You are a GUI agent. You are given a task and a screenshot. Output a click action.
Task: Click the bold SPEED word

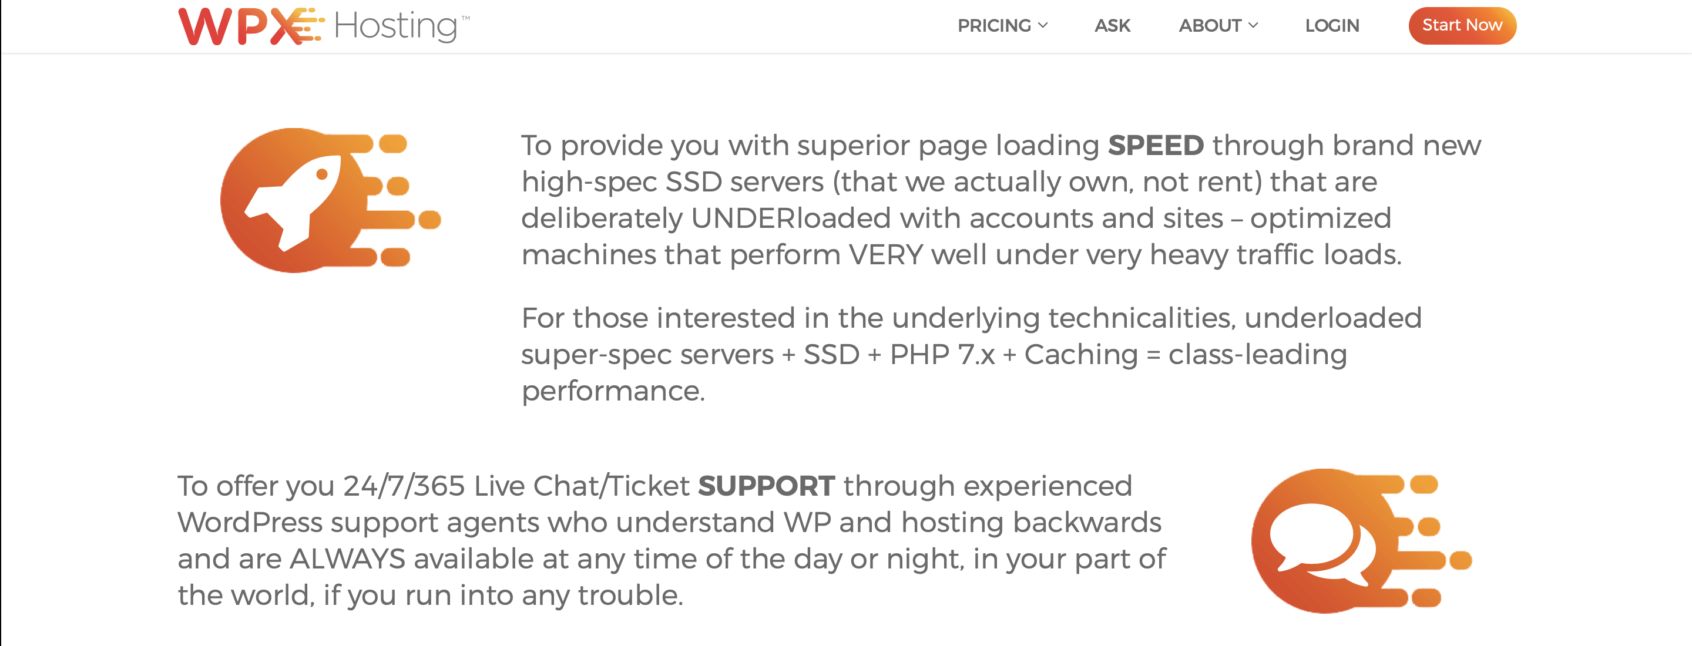tap(1156, 145)
